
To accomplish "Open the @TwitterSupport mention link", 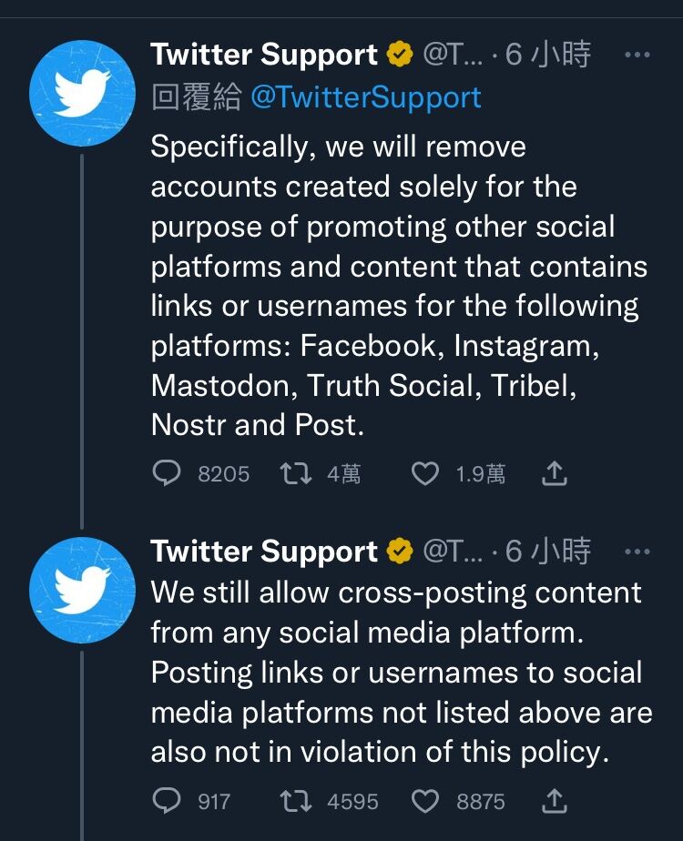I will pos(365,97).
